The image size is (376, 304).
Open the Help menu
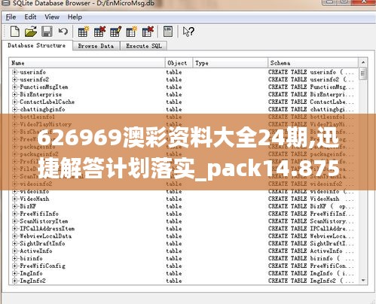(x=75, y=17)
